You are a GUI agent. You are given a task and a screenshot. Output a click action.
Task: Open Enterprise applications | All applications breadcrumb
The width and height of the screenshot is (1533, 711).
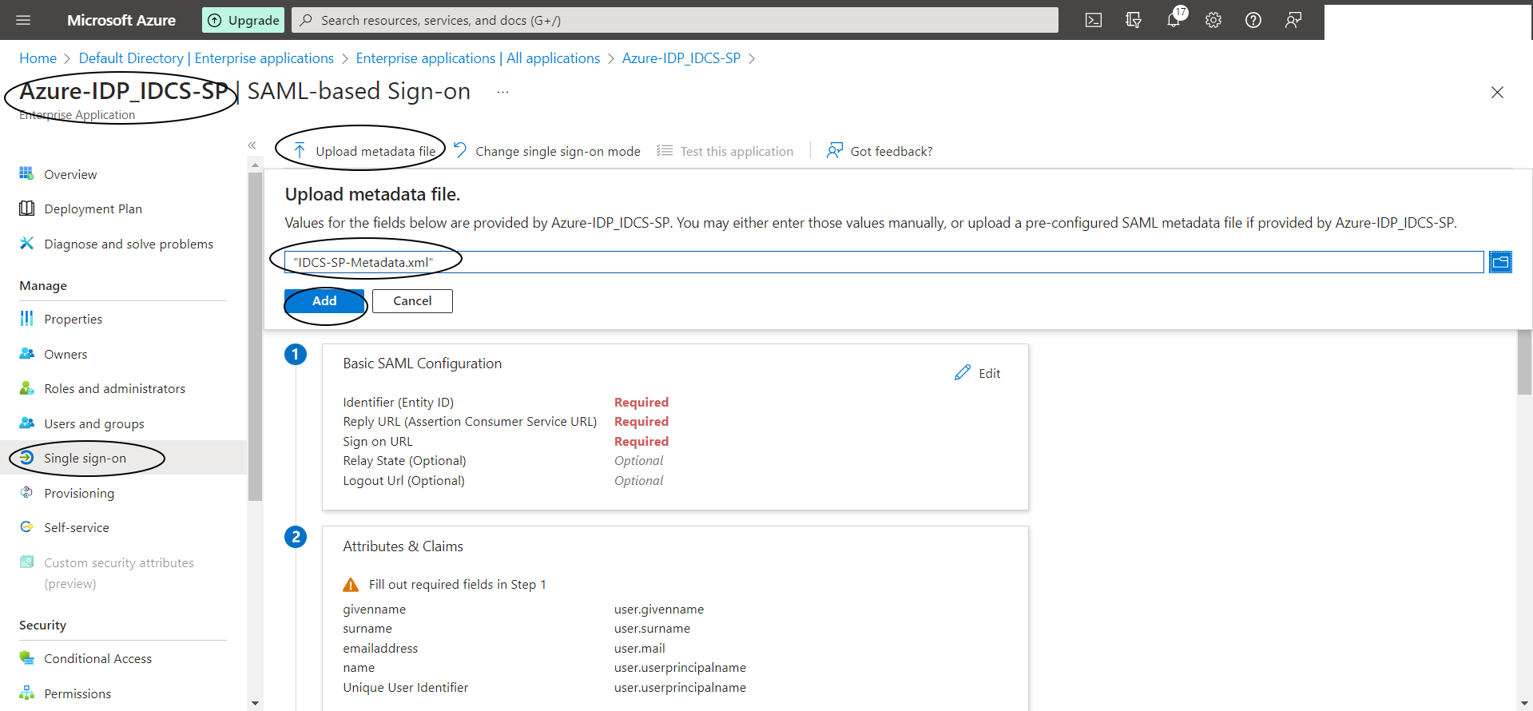pos(478,58)
